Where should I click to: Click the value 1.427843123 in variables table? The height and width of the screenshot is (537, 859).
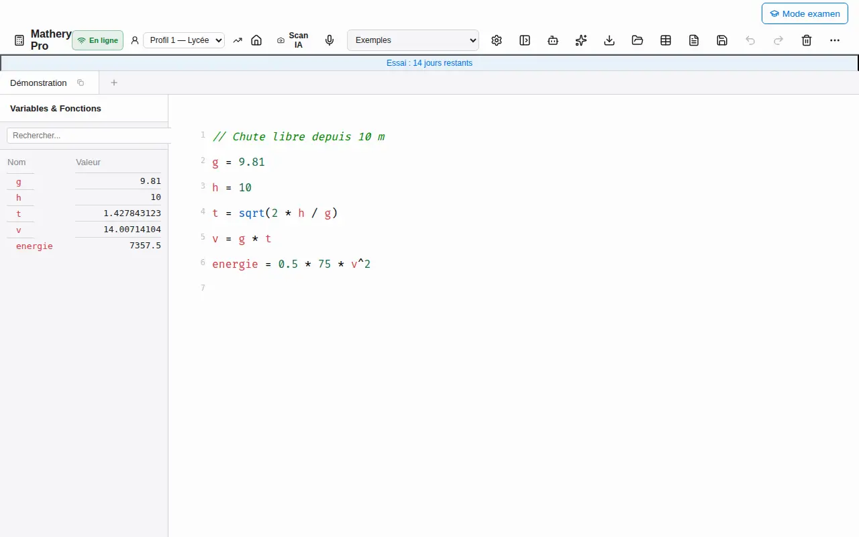pos(132,213)
